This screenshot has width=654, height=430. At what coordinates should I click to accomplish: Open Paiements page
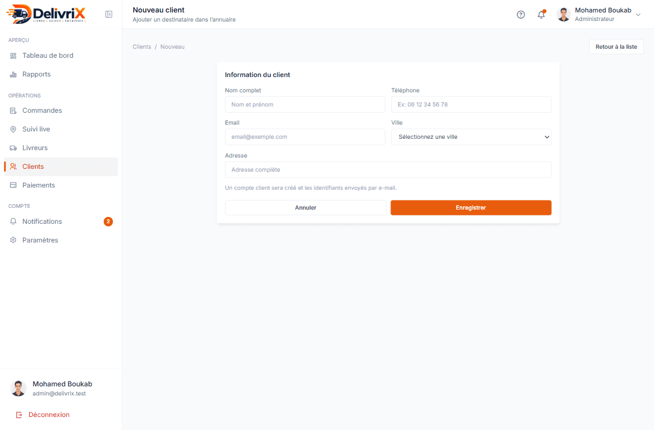[61, 185]
